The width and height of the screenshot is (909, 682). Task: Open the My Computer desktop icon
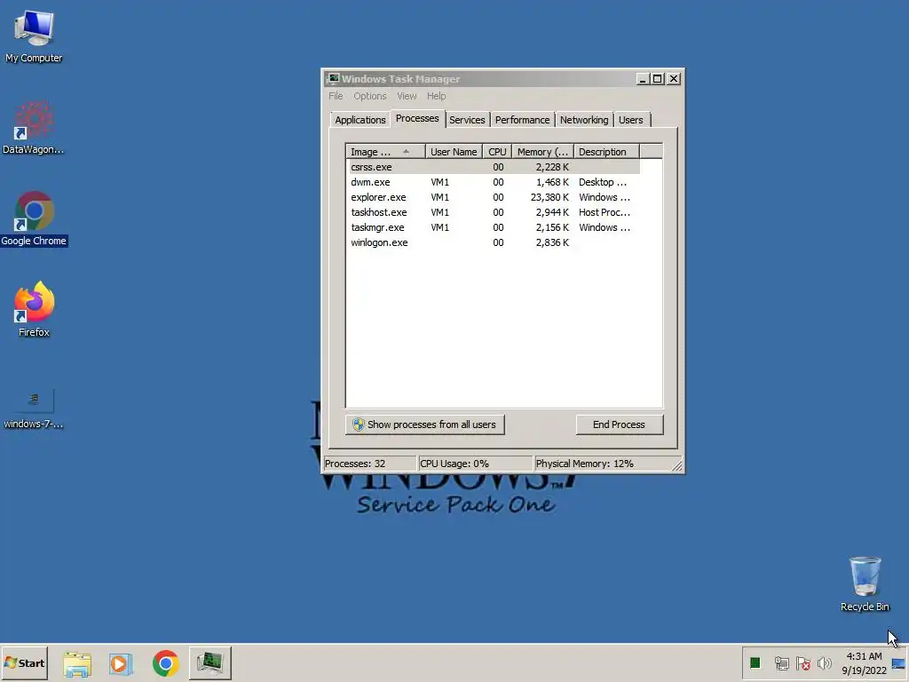point(34,36)
